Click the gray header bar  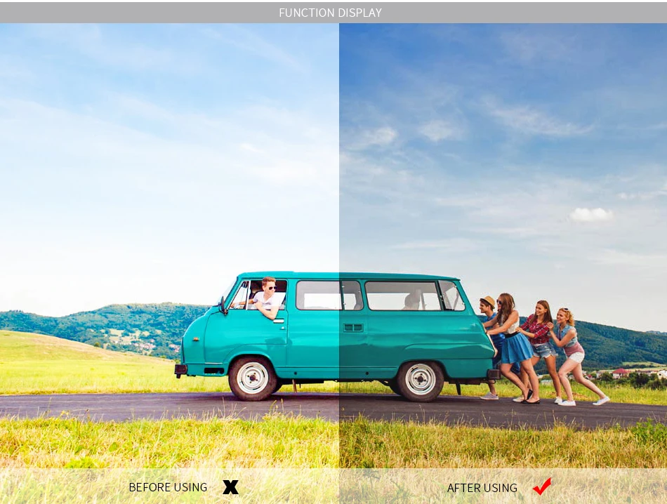[333, 13]
